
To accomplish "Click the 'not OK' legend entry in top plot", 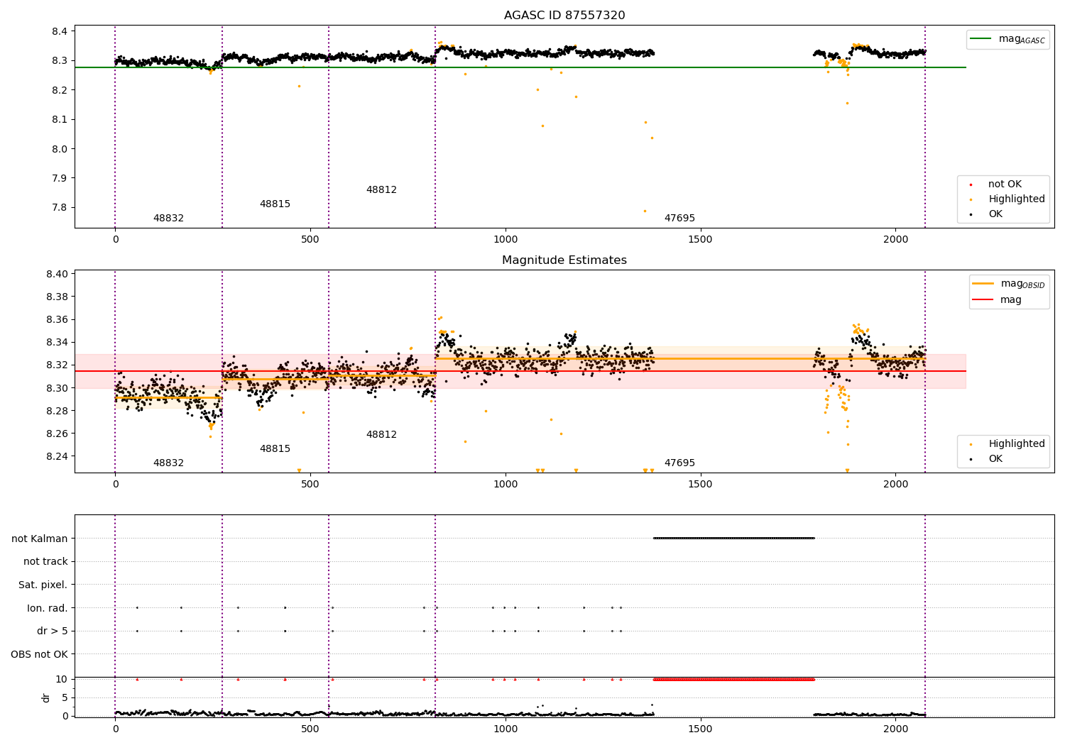I will pyautogui.click(x=1005, y=184).
